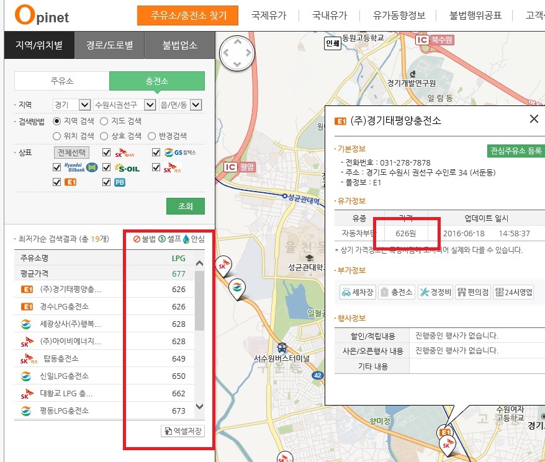Click the 엑셀저장 button
This screenshot has width=545, height=462.
183,431
